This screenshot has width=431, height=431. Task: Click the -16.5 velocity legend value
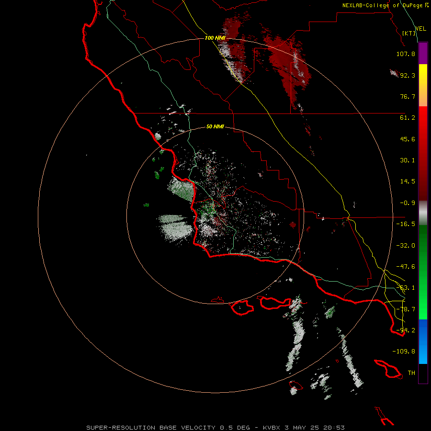click(406, 224)
